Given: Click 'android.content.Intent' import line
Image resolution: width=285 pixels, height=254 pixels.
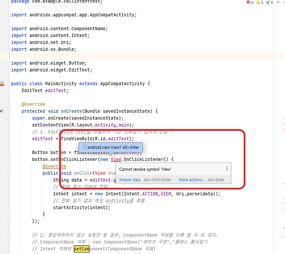Looking at the screenshot, I should coord(50,36).
